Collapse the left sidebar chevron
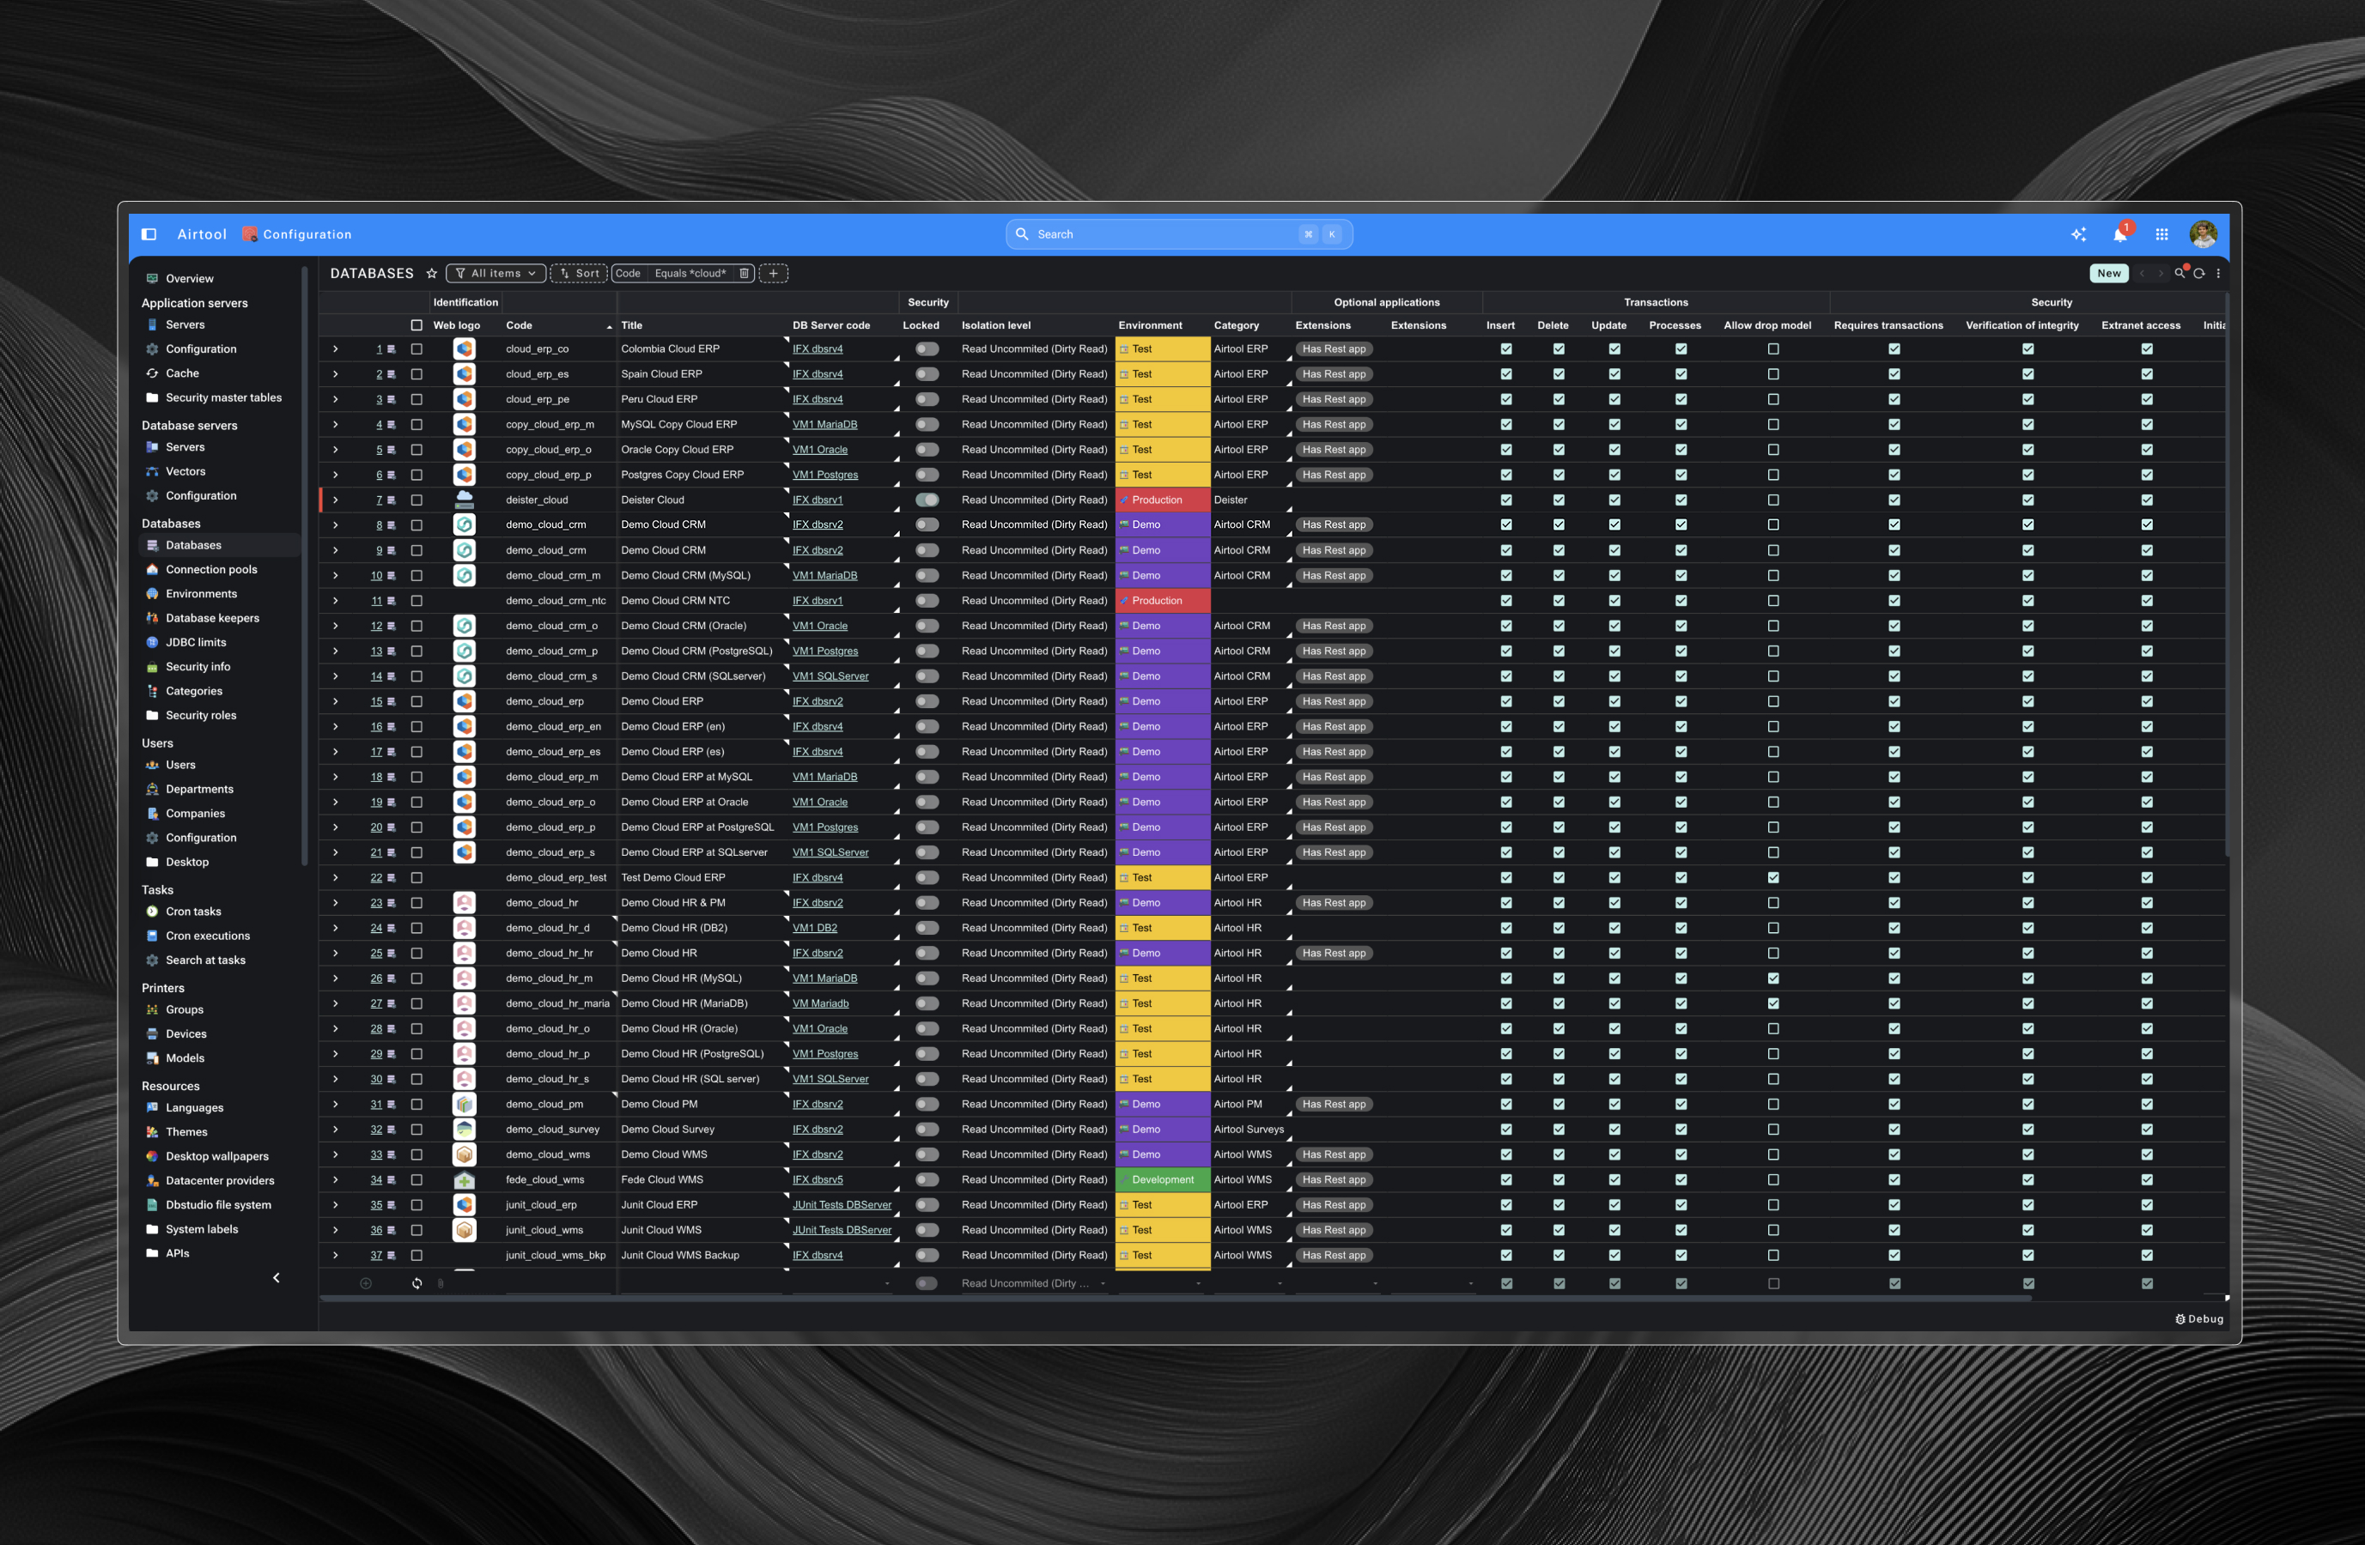This screenshot has height=1545, width=2365. click(x=277, y=1279)
